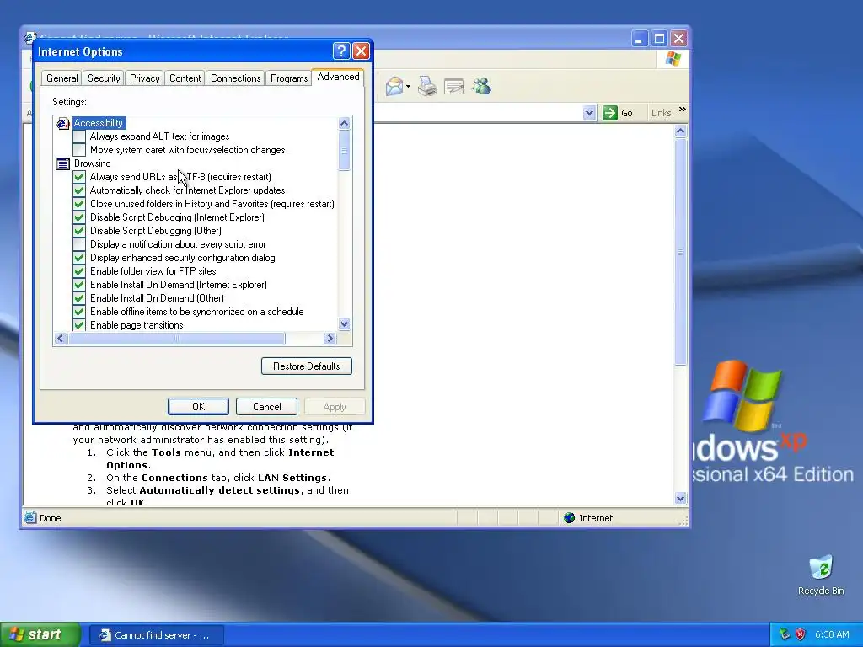The height and width of the screenshot is (647, 863).
Task: Select the Browsing heading in settings list
Action: 93,163
